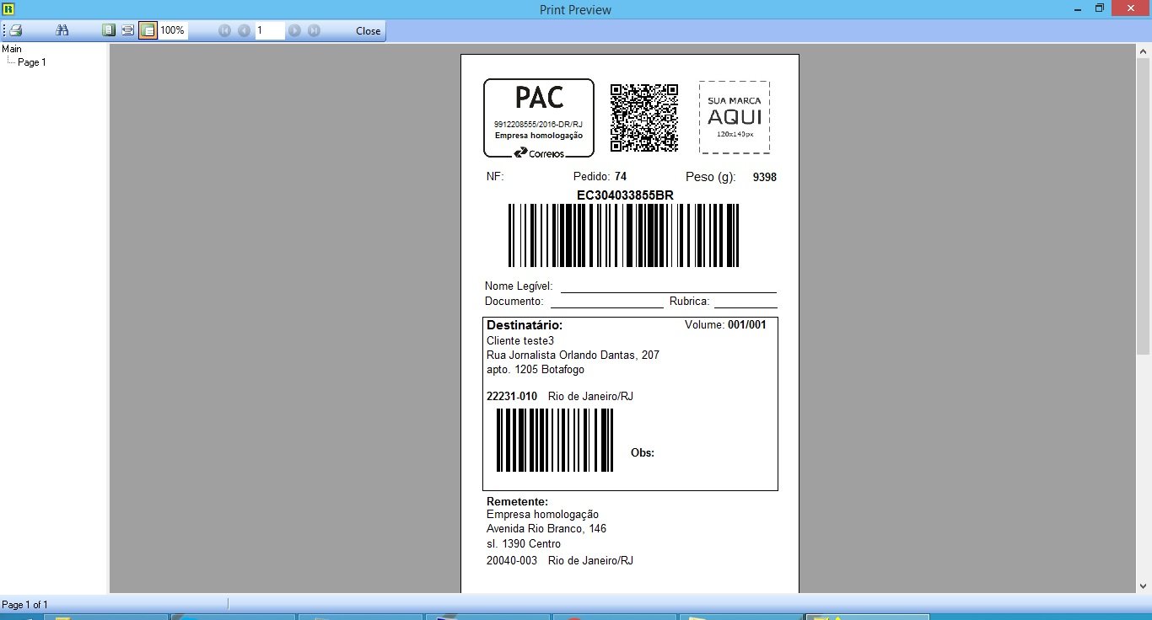
Task: Click sender postal code 20040-003
Action: click(512, 561)
